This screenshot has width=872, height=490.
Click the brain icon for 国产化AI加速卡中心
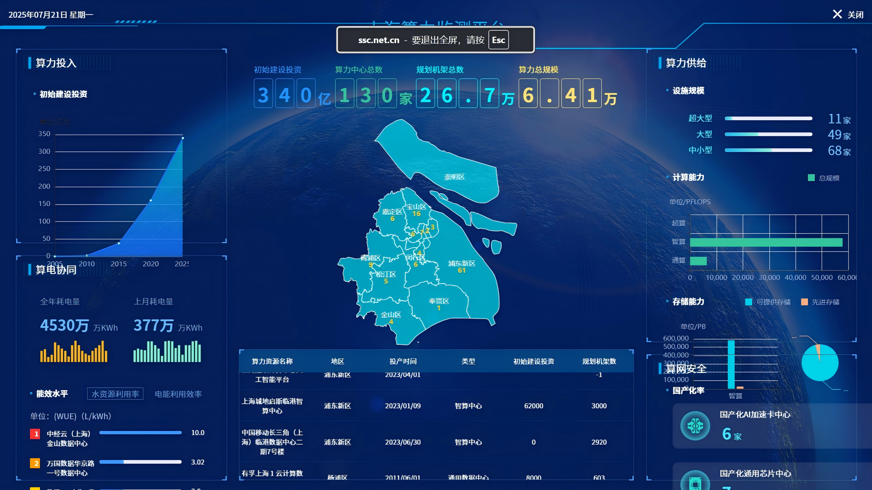click(695, 426)
